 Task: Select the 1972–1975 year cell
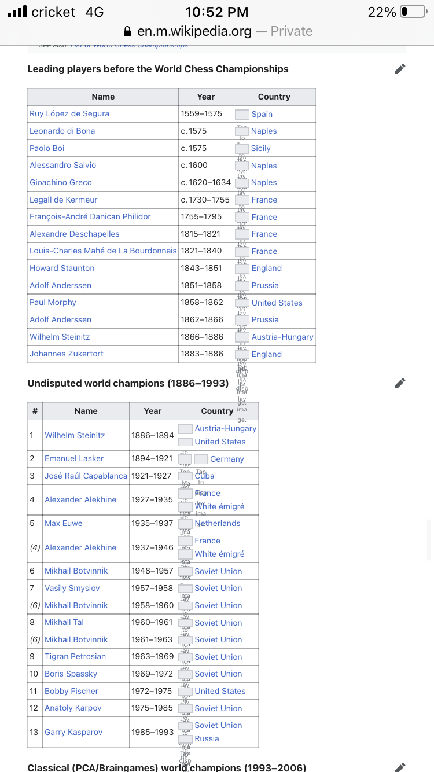(x=153, y=691)
